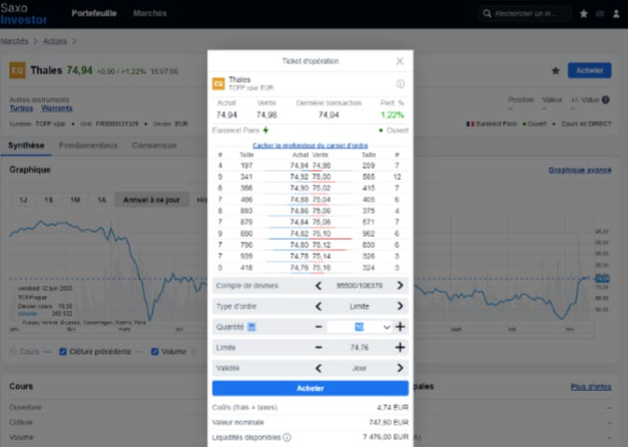Increase the Limite price with plus

[x=399, y=347]
